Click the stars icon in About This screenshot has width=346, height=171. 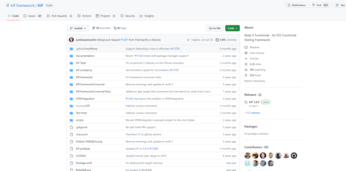click(x=246, y=64)
